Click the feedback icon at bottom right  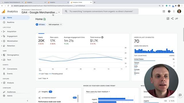180,95
